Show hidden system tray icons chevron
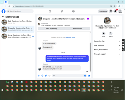The image size is (125, 100). (x=109, y=90)
